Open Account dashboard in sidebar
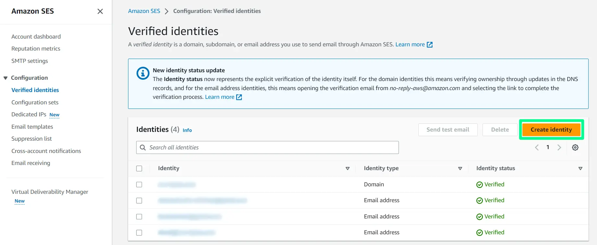This screenshot has height=245, width=597. (x=36, y=37)
